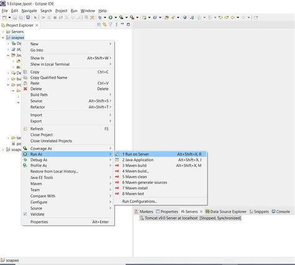The width and height of the screenshot is (295, 265).
Task: Choose Copy in the context menu
Action: [x=68, y=72]
